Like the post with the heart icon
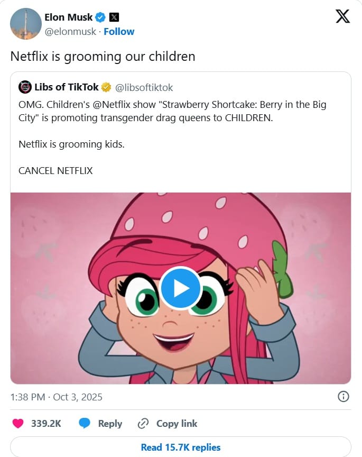Image resolution: width=362 pixels, height=457 pixels. [x=18, y=423]
